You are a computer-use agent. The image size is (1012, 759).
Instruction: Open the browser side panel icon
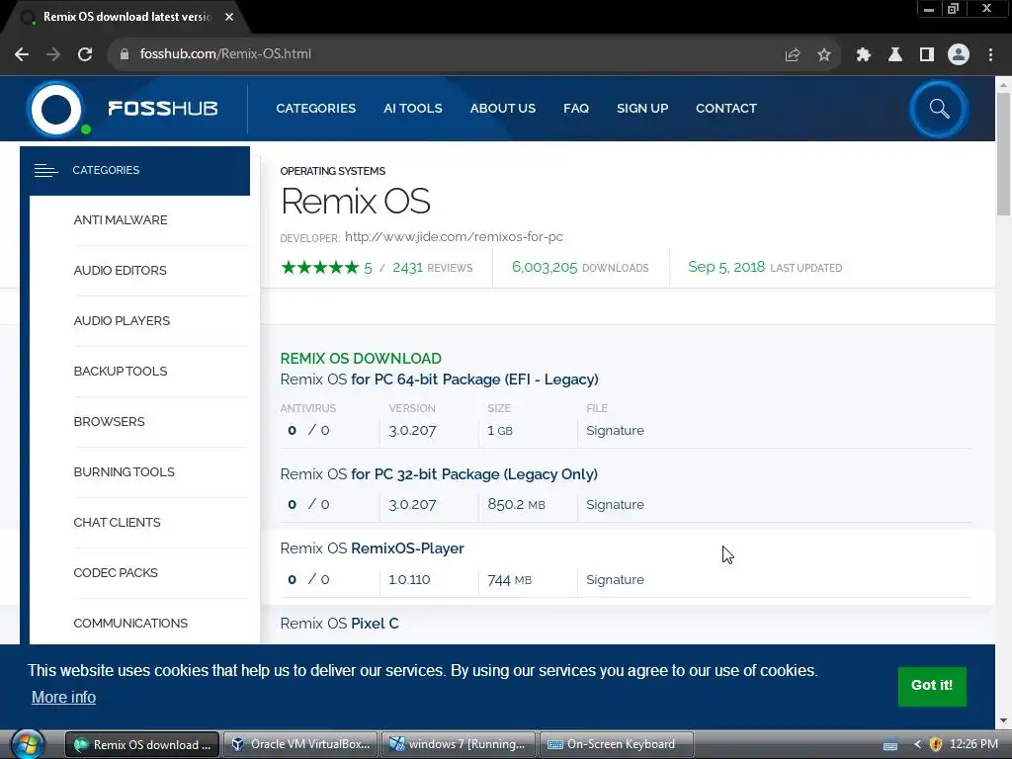click(x=927, y=55)
